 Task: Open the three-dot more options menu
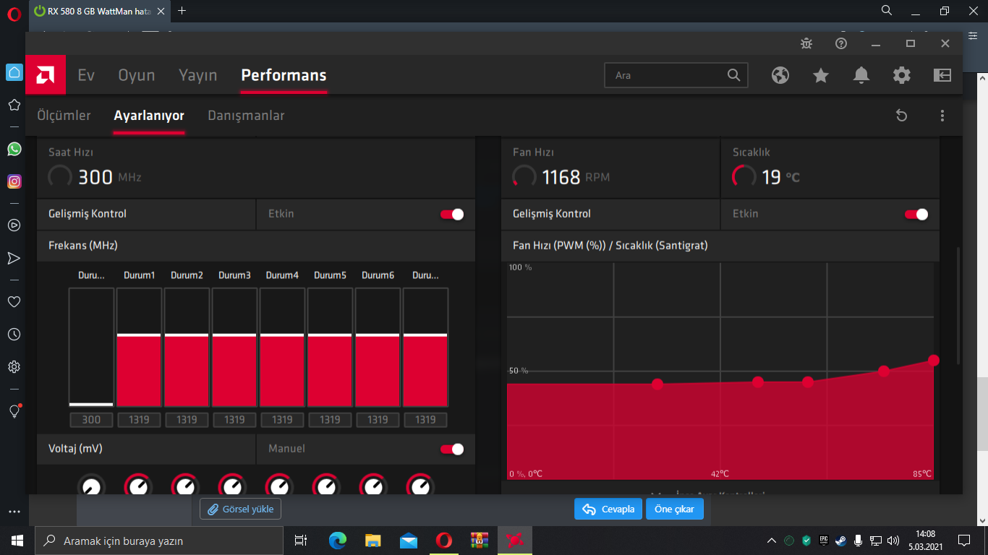[x=942, y=116]
